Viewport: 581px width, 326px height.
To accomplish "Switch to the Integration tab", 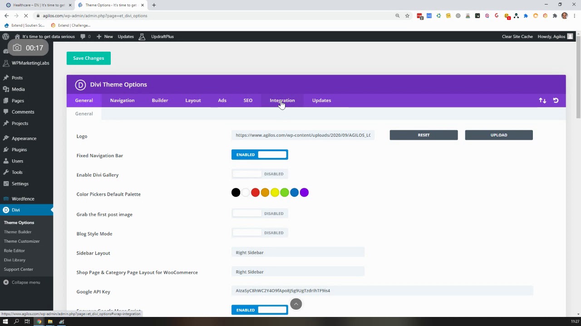I will pos(282,101).
